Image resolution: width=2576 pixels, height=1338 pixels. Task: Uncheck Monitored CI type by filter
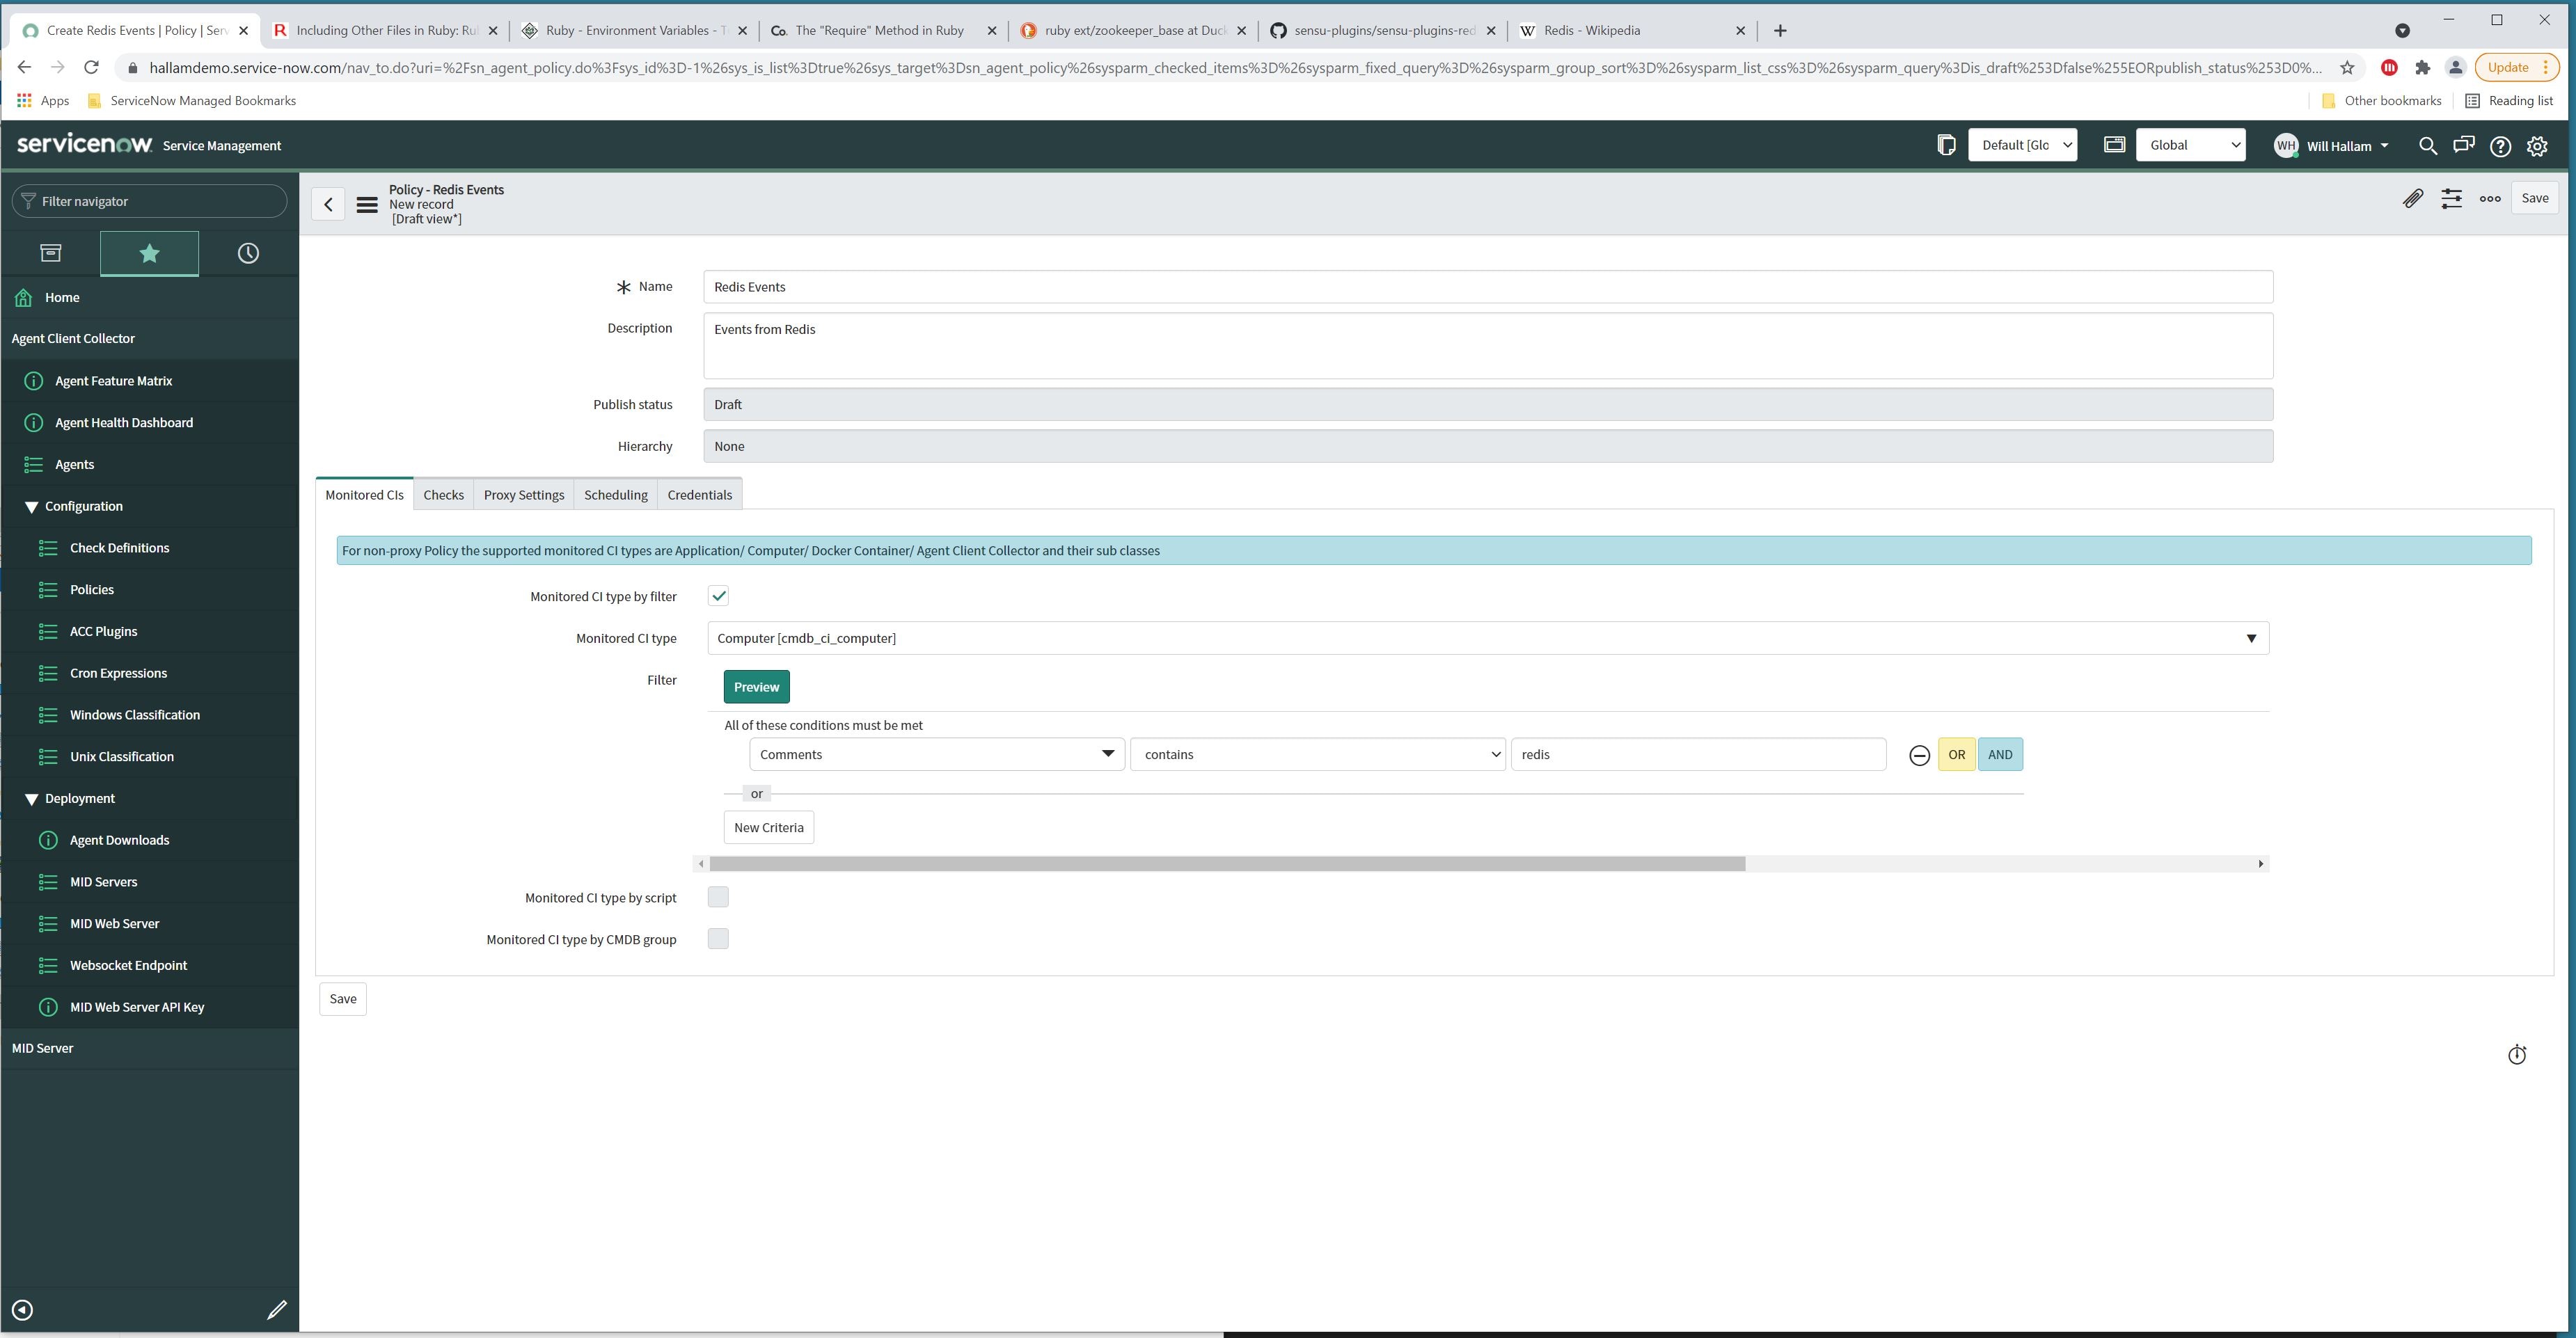718,595
